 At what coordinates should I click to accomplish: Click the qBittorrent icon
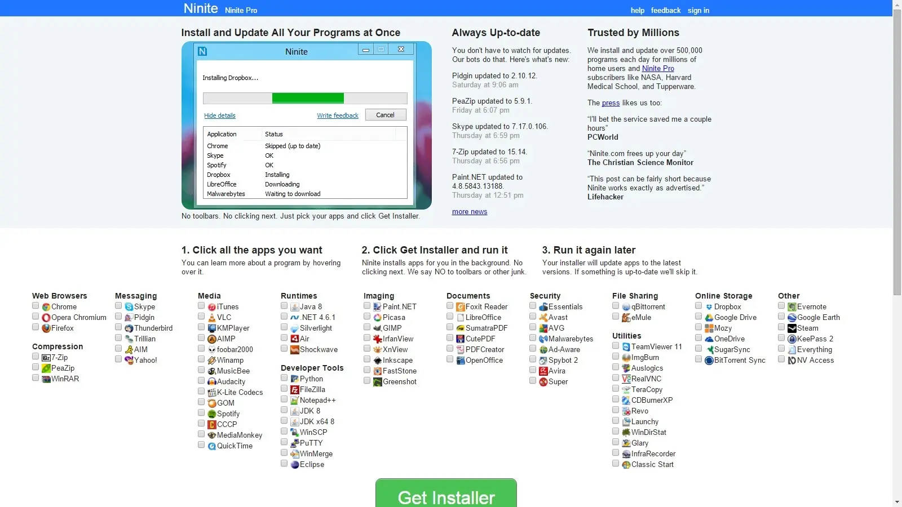[626, 307]
